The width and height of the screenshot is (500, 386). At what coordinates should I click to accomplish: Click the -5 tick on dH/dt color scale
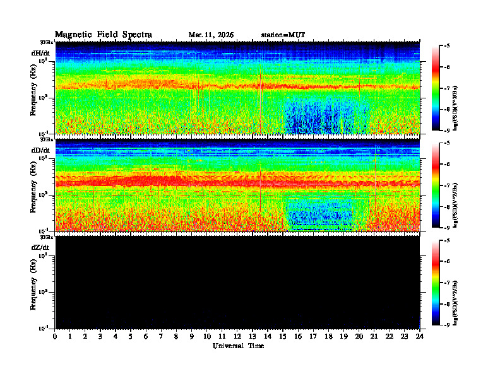point(447,46)
